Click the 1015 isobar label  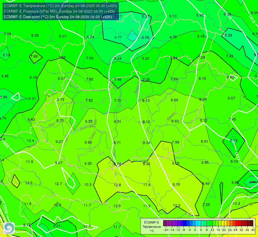[x=252, y=19]
